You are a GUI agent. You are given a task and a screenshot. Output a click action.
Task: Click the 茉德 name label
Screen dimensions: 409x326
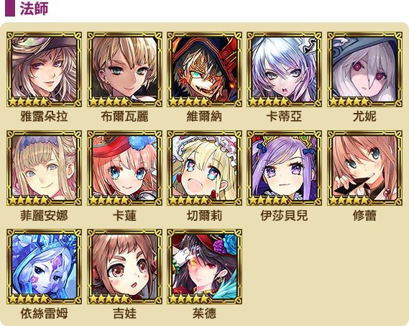pos(204,314)
